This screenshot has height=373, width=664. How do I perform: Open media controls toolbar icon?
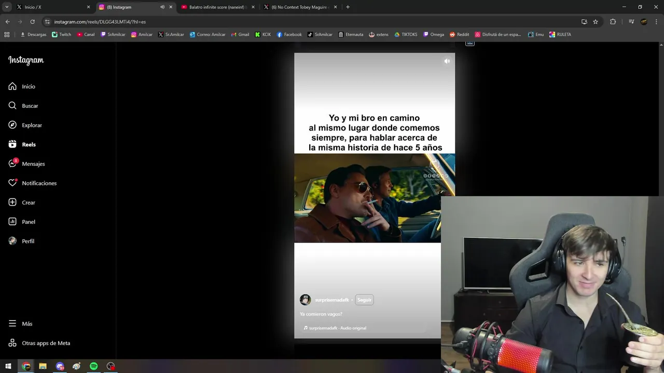coord(631,22)
